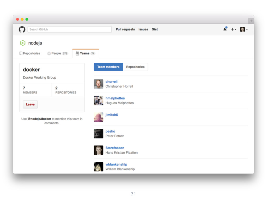Viewport: 267px width, 200px height.
Task: Focus the Search GitHub field
Action: click(x=69, y=29)
